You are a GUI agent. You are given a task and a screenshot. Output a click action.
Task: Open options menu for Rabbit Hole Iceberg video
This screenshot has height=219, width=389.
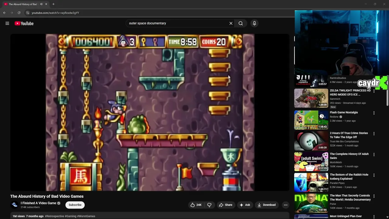[374, 175]
